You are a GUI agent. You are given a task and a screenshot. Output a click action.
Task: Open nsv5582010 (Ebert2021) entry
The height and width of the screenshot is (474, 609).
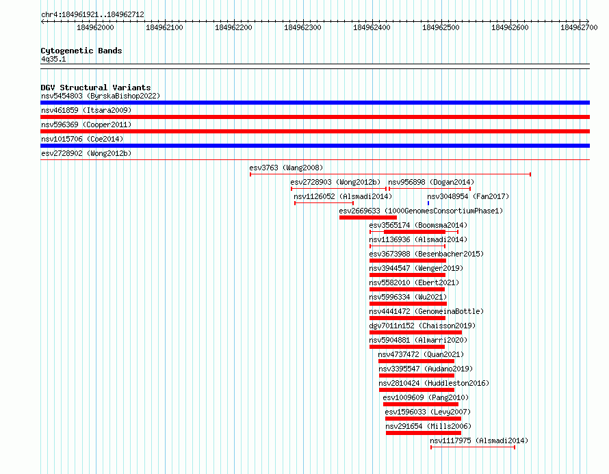click(x=414, y=282)
